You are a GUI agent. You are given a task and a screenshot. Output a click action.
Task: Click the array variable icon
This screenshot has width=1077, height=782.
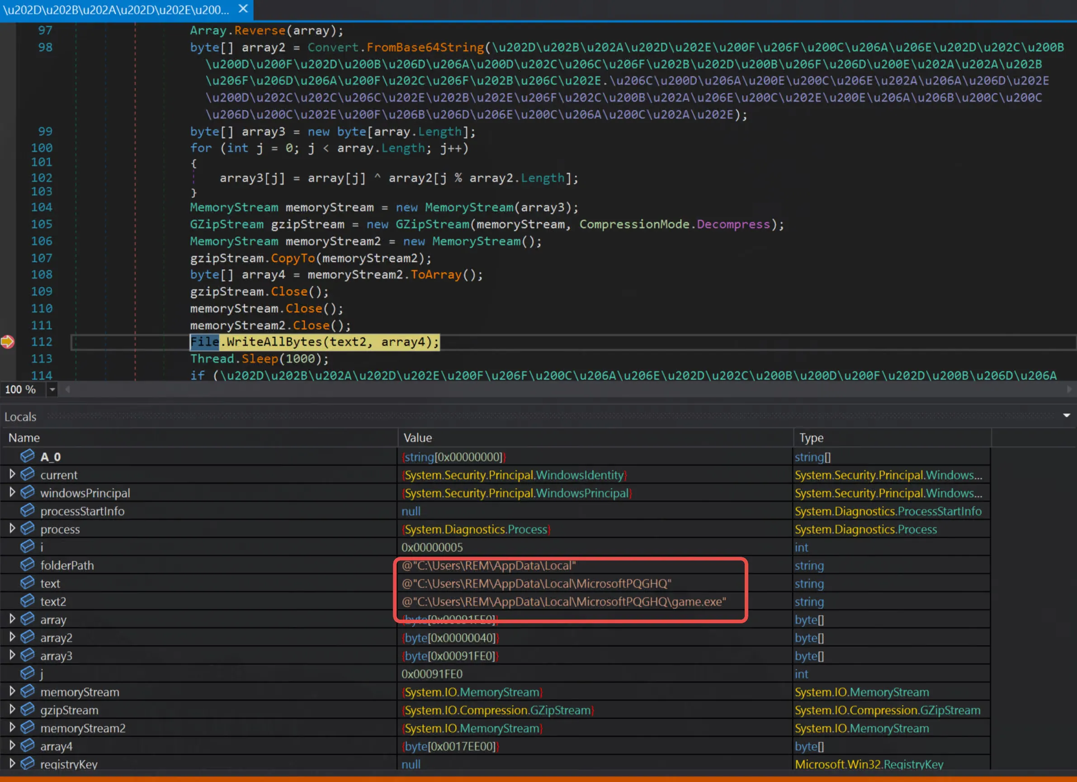tap(28, 618)
